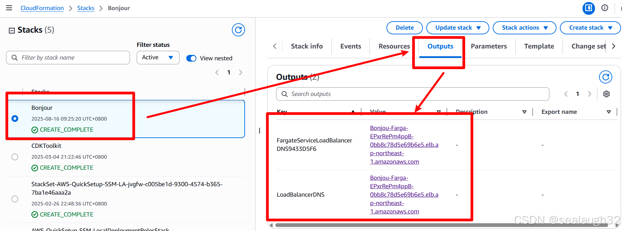Select the StackSet-AWS-QuickSetup-SSM-LA stack radio button

click(15, 199)
